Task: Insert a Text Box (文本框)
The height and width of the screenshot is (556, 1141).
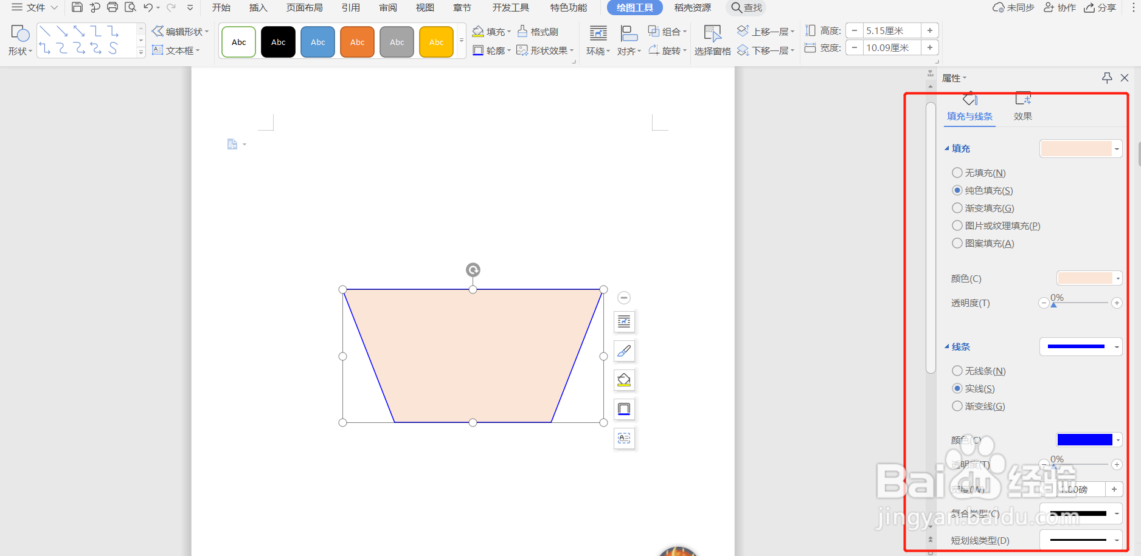Action: pos(175,50)
